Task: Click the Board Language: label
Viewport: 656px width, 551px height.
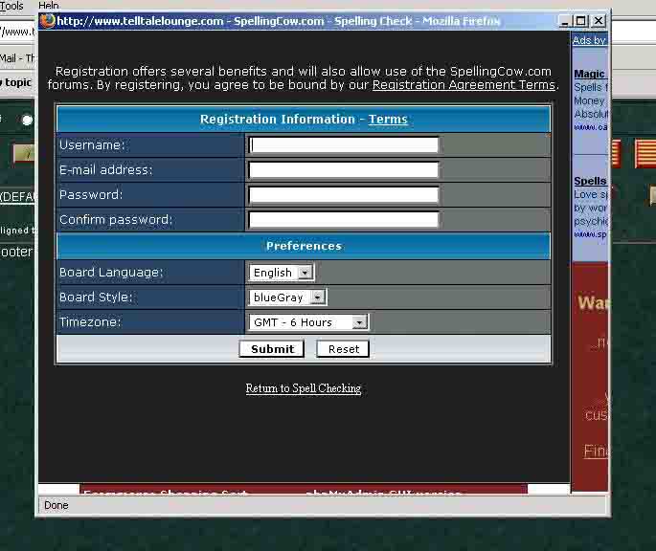Action: point(111,273)
